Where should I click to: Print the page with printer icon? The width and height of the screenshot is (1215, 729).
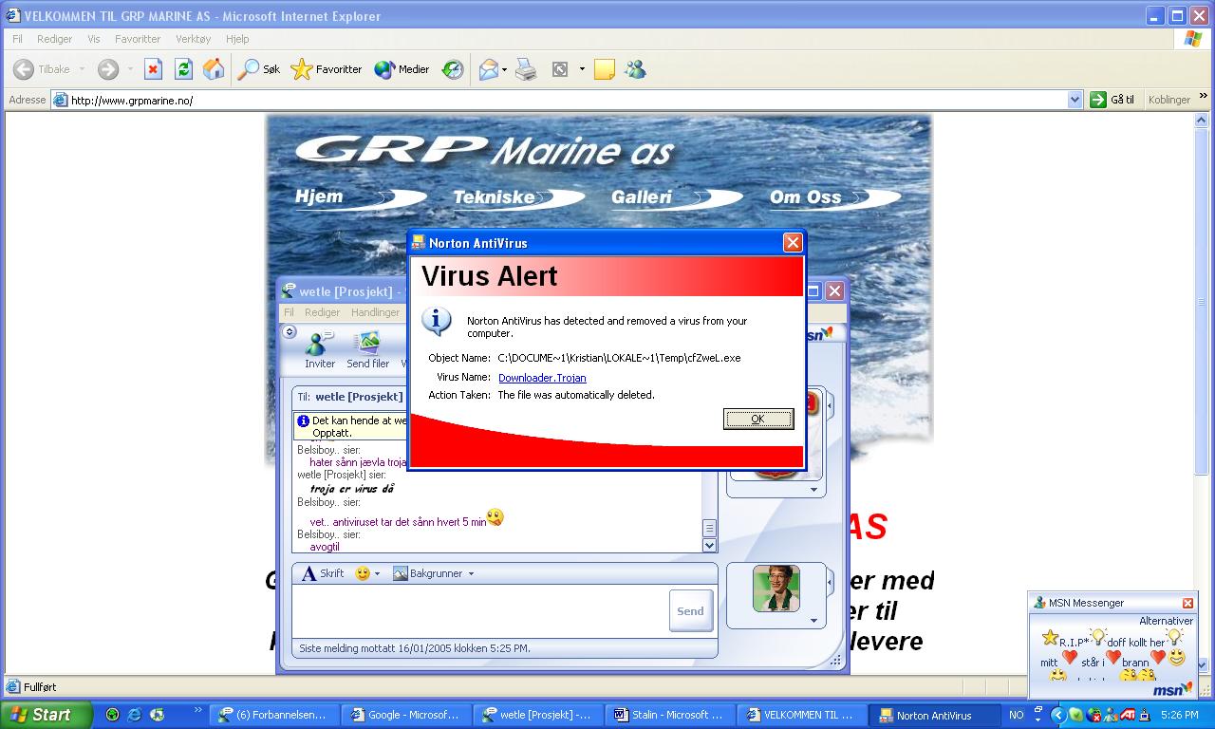point(526,69)
